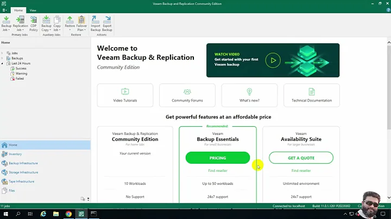Screen dimensions: 391x219
Task: Open the Copy Job ribbon button
Action: pos(57,24)
